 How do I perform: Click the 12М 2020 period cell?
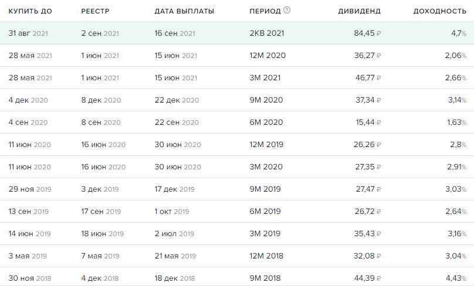point(267,56)
